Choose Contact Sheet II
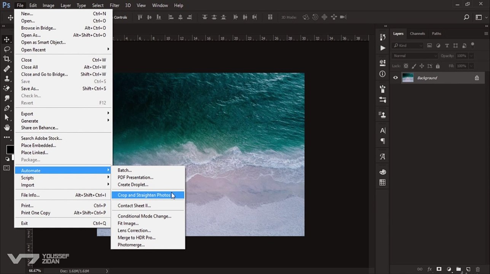This screenshot has height=274, width=490. pyautogui.click(x=148, y=205)
